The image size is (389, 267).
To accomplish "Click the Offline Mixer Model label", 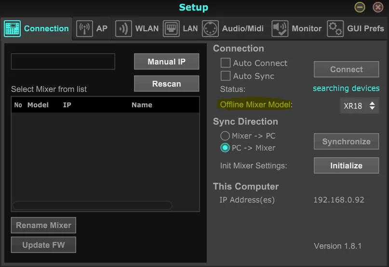I will [x=255, y=104].
